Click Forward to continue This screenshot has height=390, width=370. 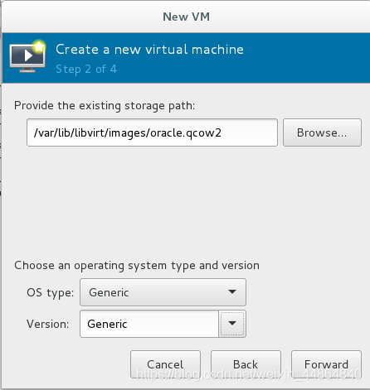pyautogui.click(x=326, y=364)
